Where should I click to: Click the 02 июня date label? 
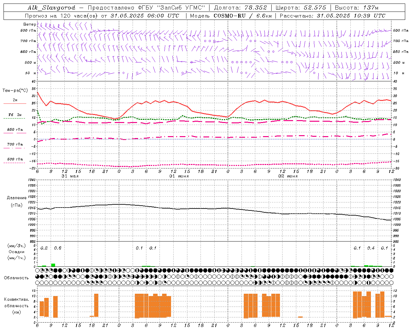tap(288, 176)
